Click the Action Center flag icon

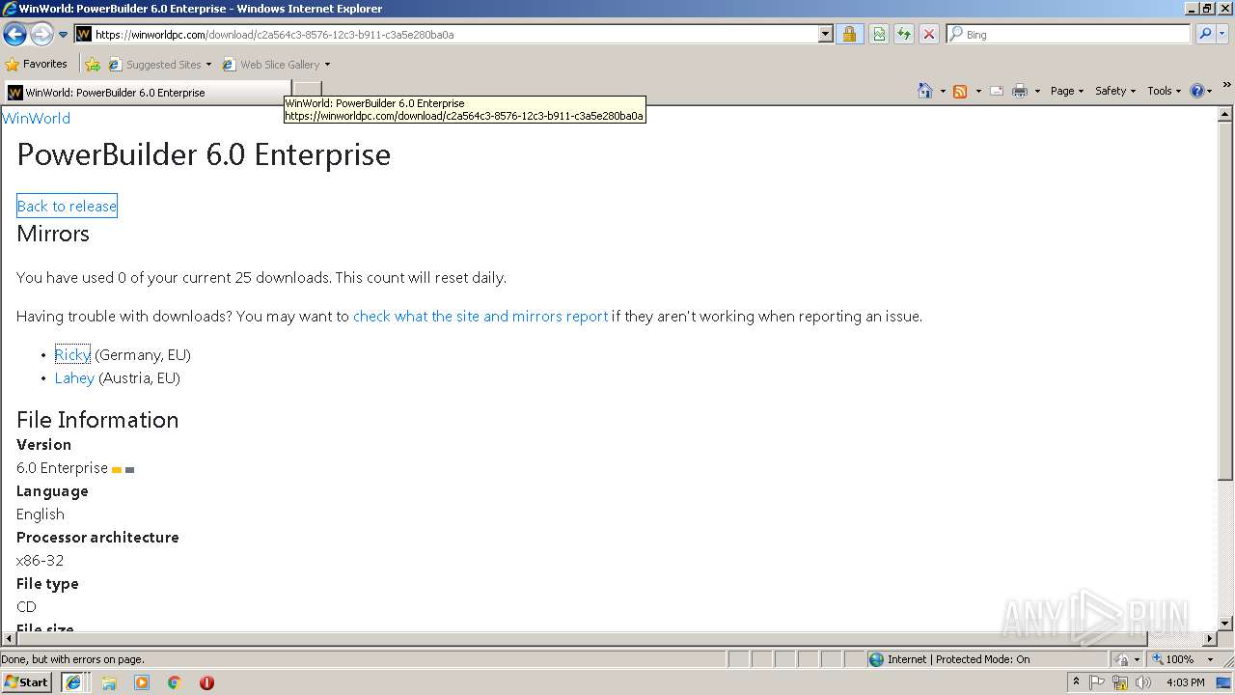coord(1097,682)
